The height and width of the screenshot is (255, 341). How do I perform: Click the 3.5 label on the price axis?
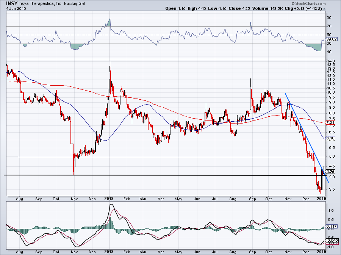click(x=332, y=189)
